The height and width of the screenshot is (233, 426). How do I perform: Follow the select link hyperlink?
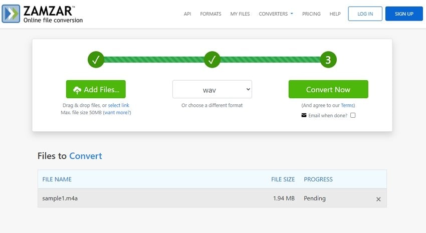pos(118,105)
